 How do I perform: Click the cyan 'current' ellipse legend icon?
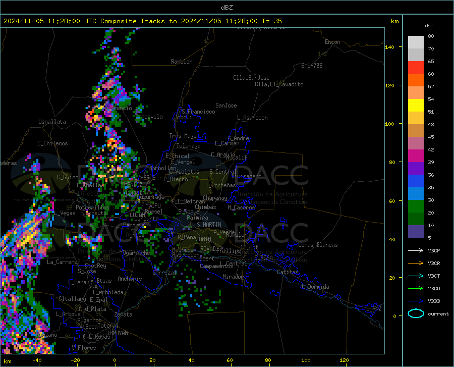(416, 313)
